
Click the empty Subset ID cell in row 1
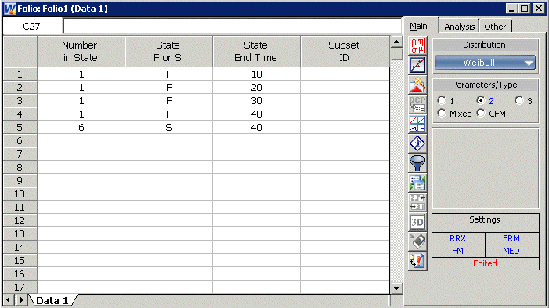point(345,74)
